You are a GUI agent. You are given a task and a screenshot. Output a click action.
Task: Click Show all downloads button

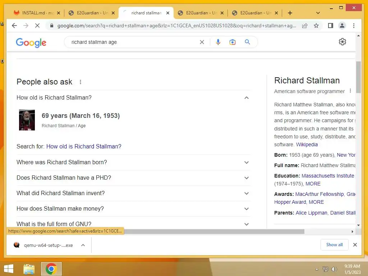click(x=335, y=245)
